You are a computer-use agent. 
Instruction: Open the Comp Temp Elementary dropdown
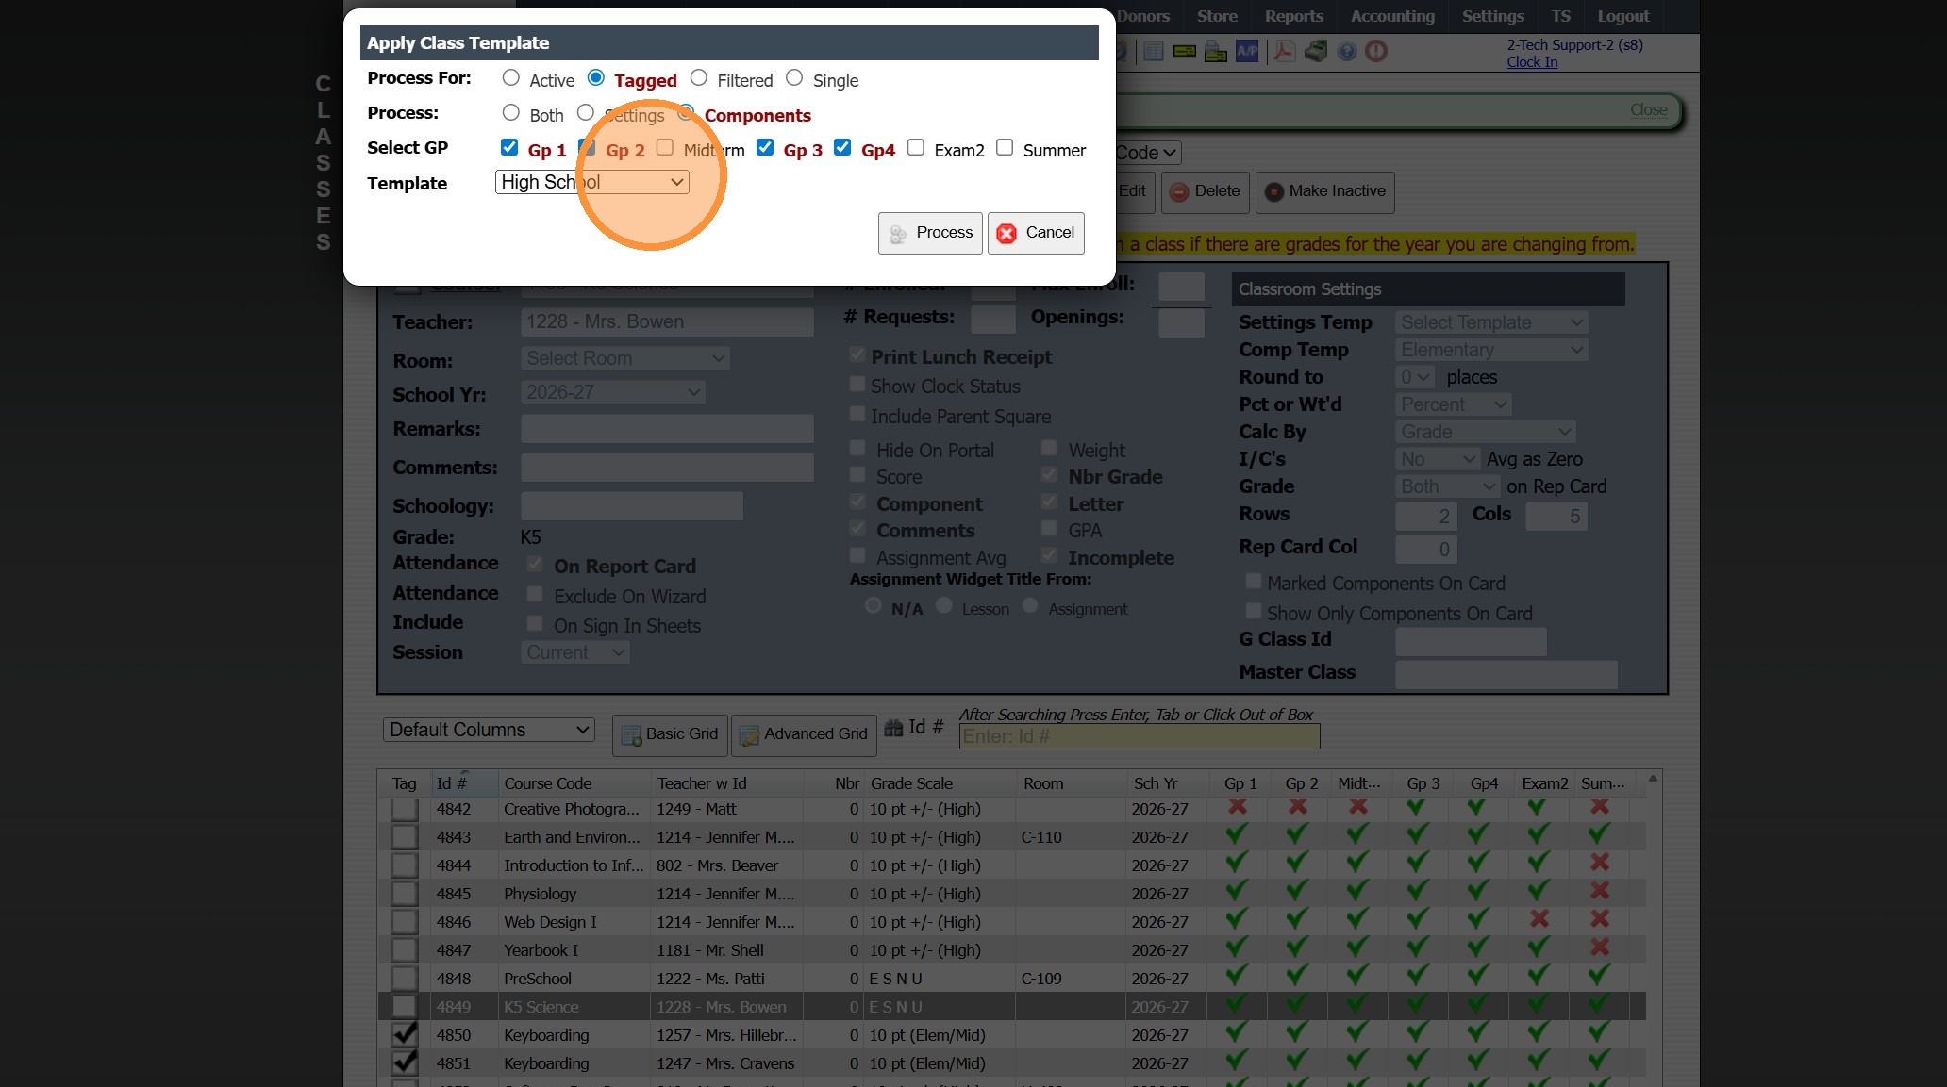tap(1490, 350)
